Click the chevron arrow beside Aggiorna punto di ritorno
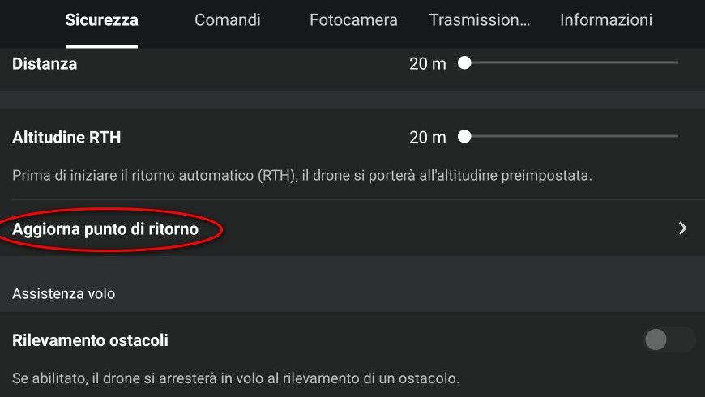 682,228
